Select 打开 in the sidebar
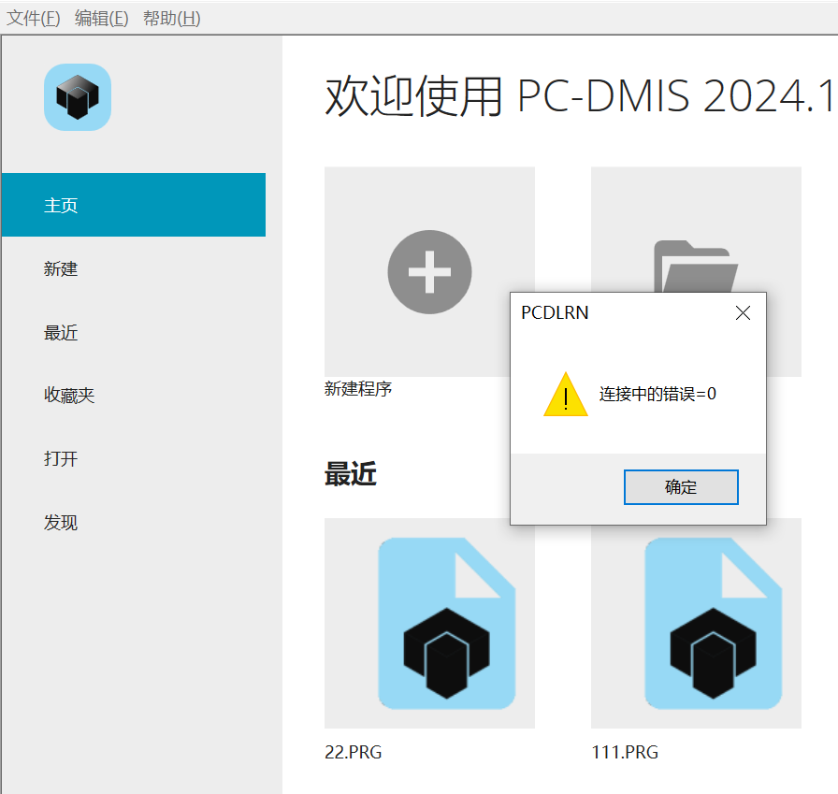The height and width of the screenshot is (794, 838). [x=60, y=458]
